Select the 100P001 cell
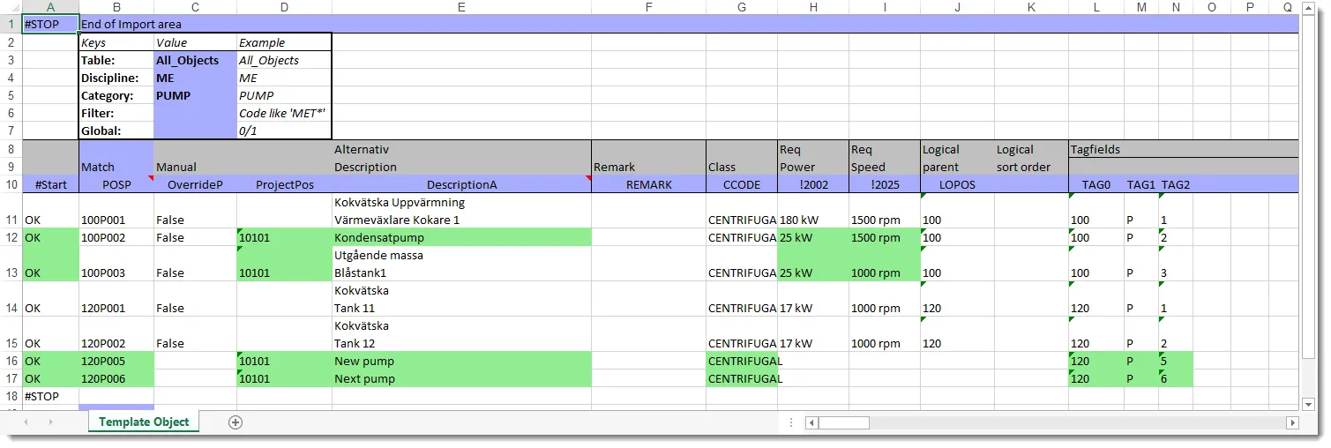 tap(116, 211)
